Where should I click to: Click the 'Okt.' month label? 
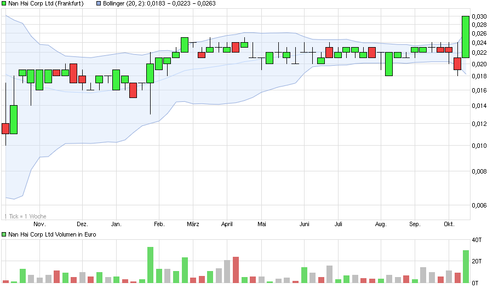tap(449, 224)
